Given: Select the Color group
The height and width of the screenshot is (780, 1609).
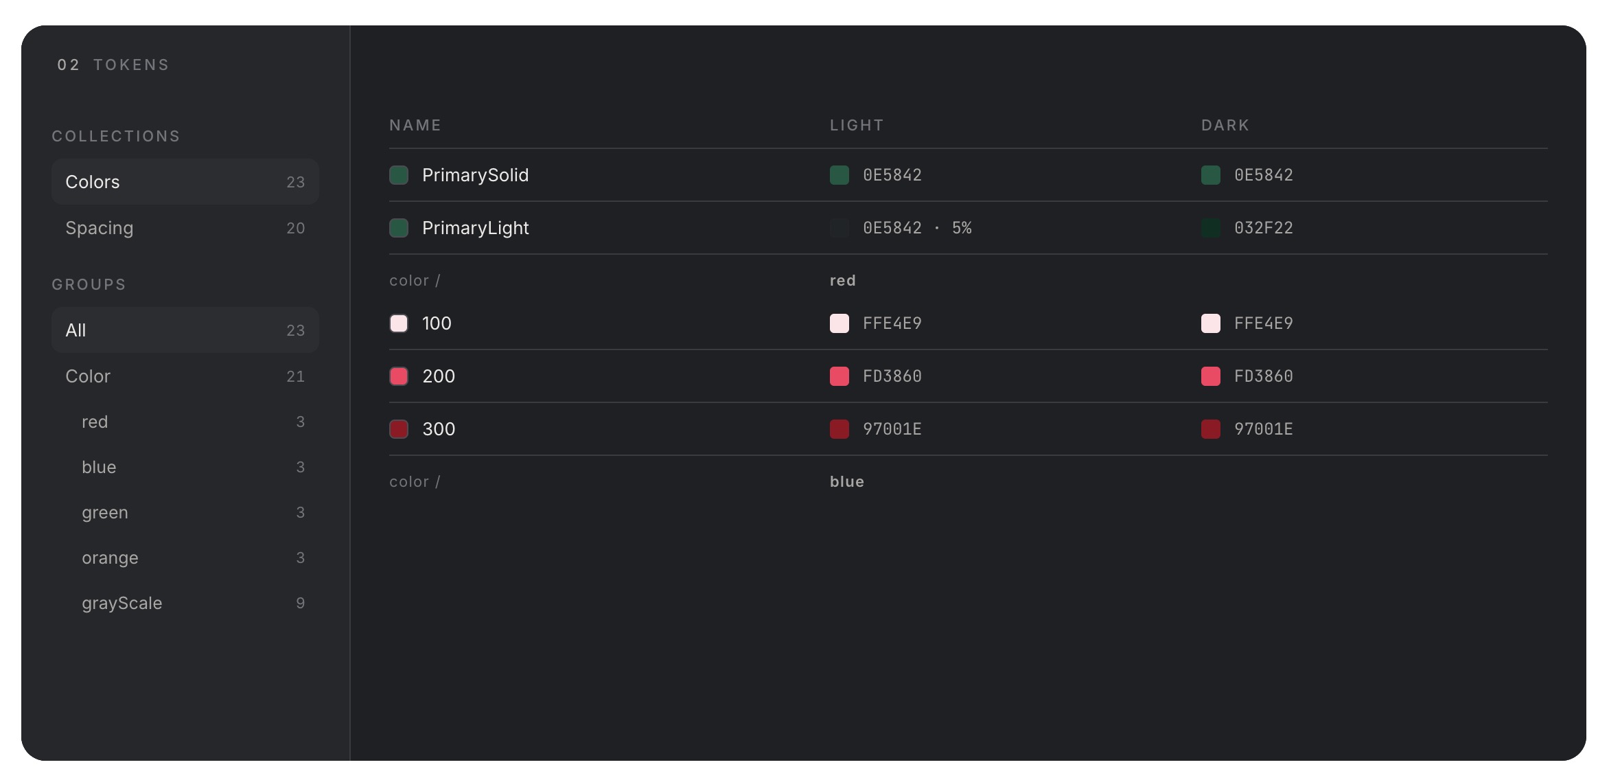Looking at the screenshot, I should (185, 376).
